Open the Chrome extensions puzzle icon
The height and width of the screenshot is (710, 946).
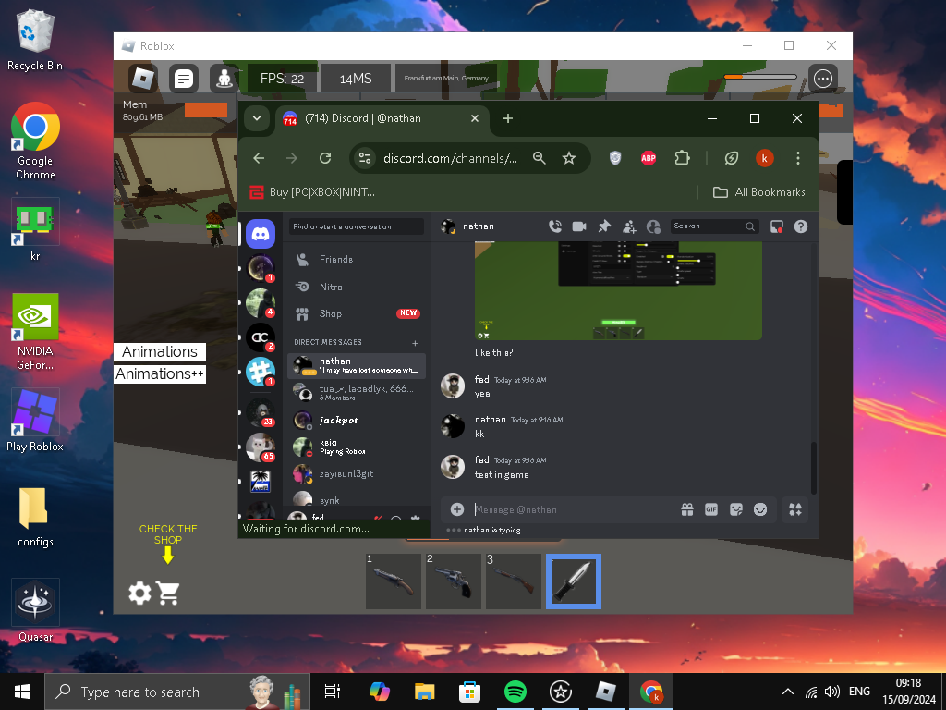(683, 158)
